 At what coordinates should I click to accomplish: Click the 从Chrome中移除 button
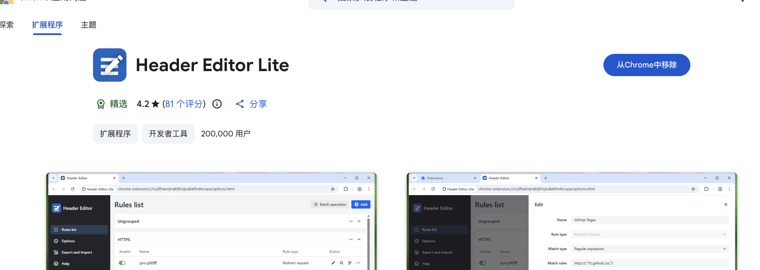tap(646, 65)
